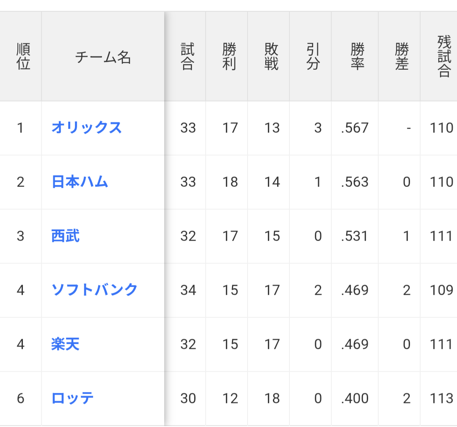Select 西武 winning rate .531 cell

point(355,236)
